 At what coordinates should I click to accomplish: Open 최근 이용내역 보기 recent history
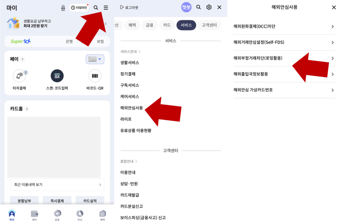[57, 184]
